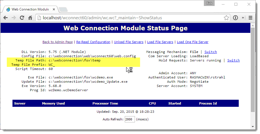Click the browser Forward arrow button
This screenshot has height=134, width=260.
[x=14, y=18]
